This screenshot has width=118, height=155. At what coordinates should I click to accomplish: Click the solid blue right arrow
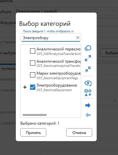88,105
